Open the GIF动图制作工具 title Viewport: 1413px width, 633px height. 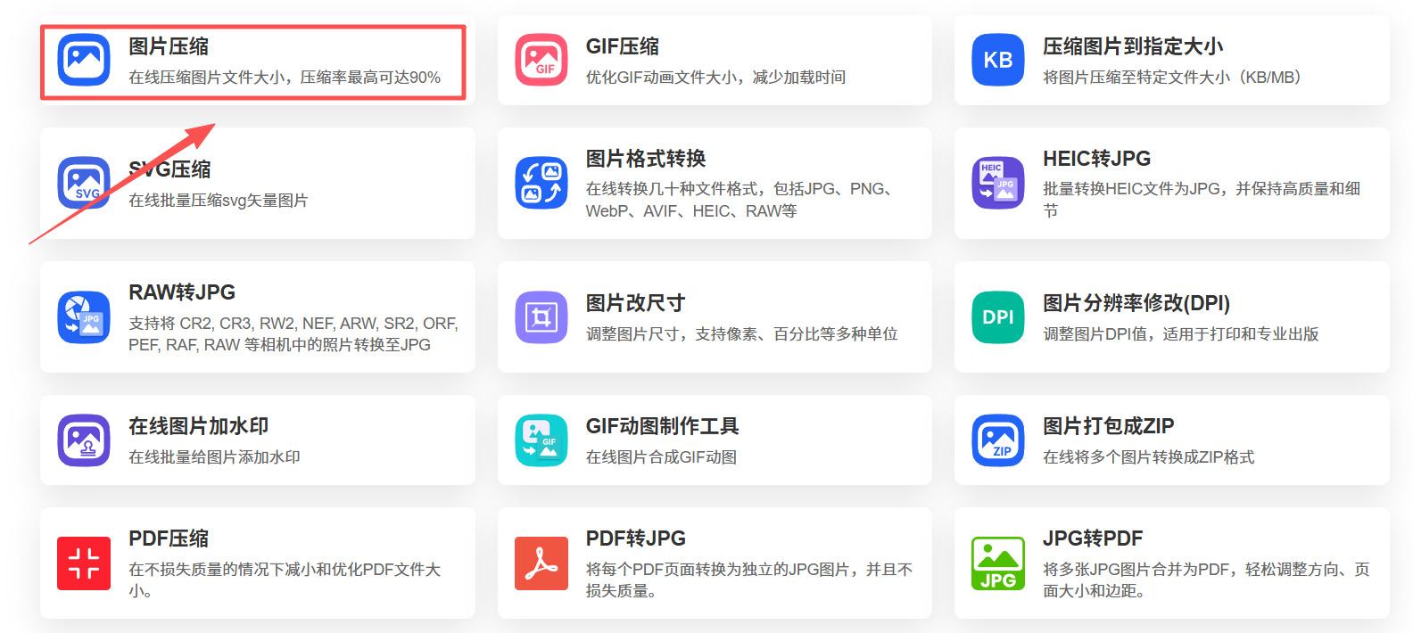(662, 426)
